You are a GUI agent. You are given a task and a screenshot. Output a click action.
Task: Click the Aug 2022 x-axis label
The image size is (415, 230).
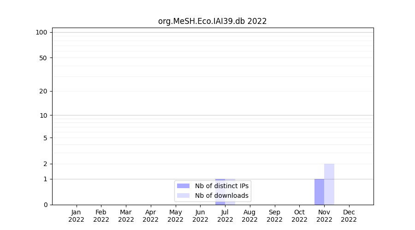click(x=249, y=216)
